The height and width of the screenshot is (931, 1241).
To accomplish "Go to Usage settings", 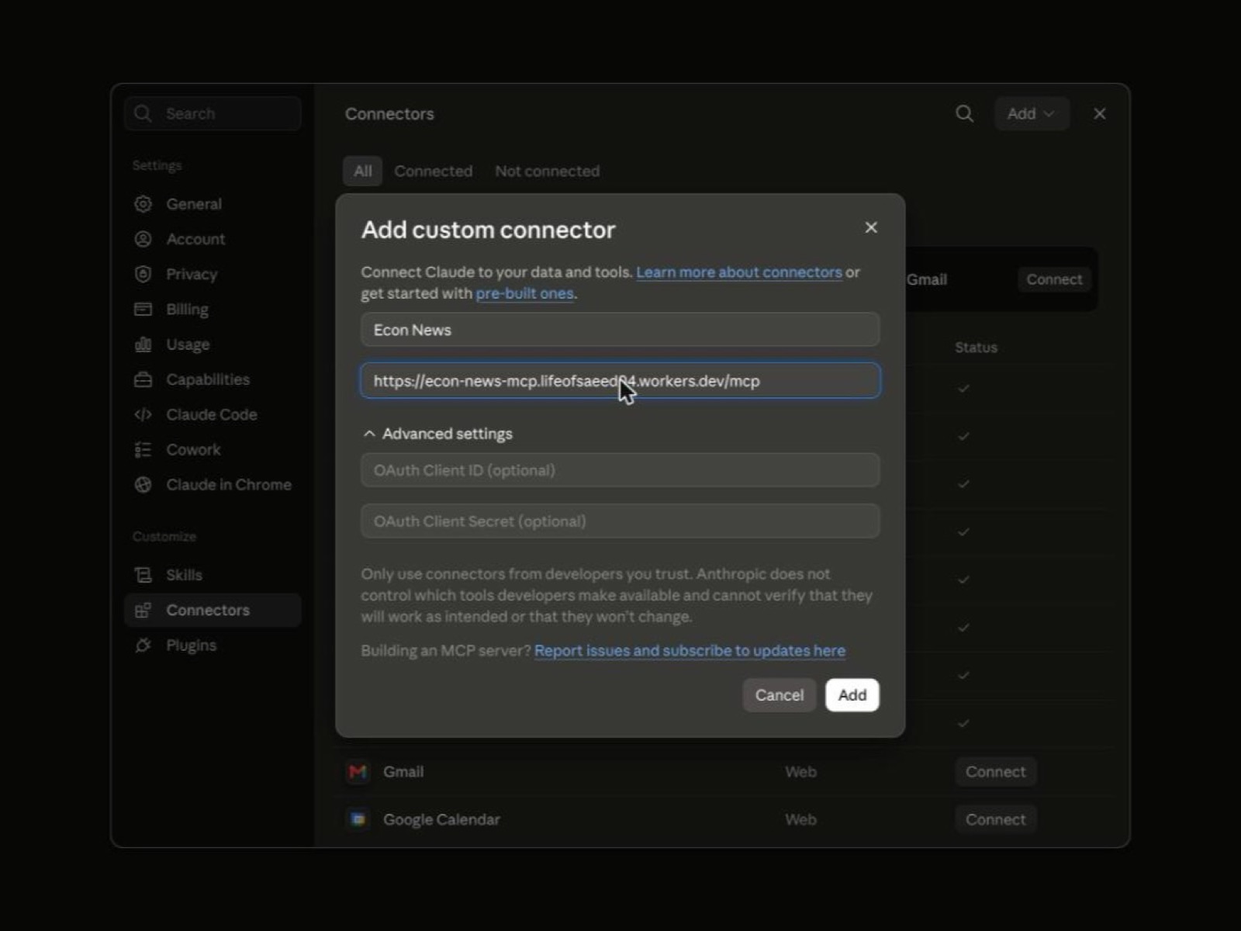I will click(x=213, y=344).
